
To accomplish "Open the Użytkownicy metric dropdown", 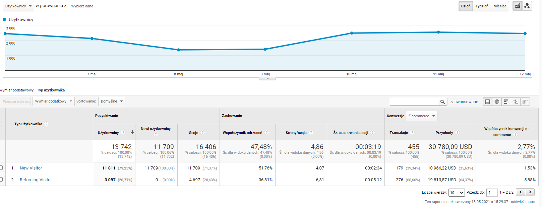I will click(18, 6).
